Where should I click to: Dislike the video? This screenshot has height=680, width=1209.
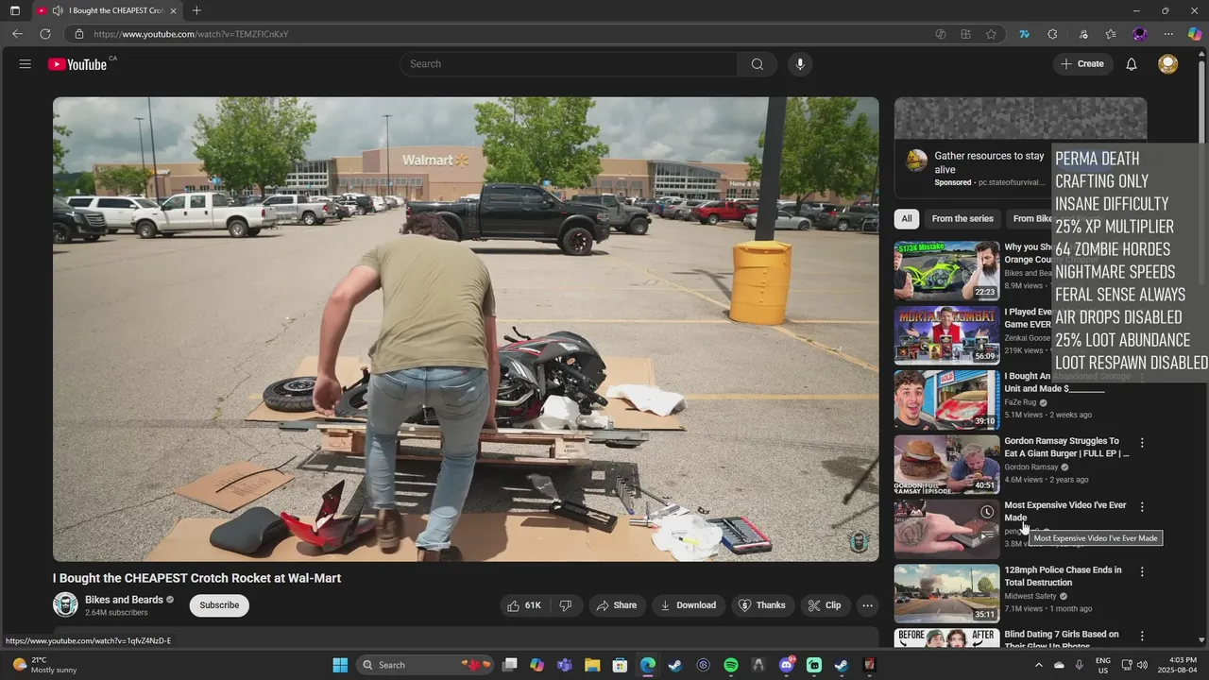click(565, 605)
